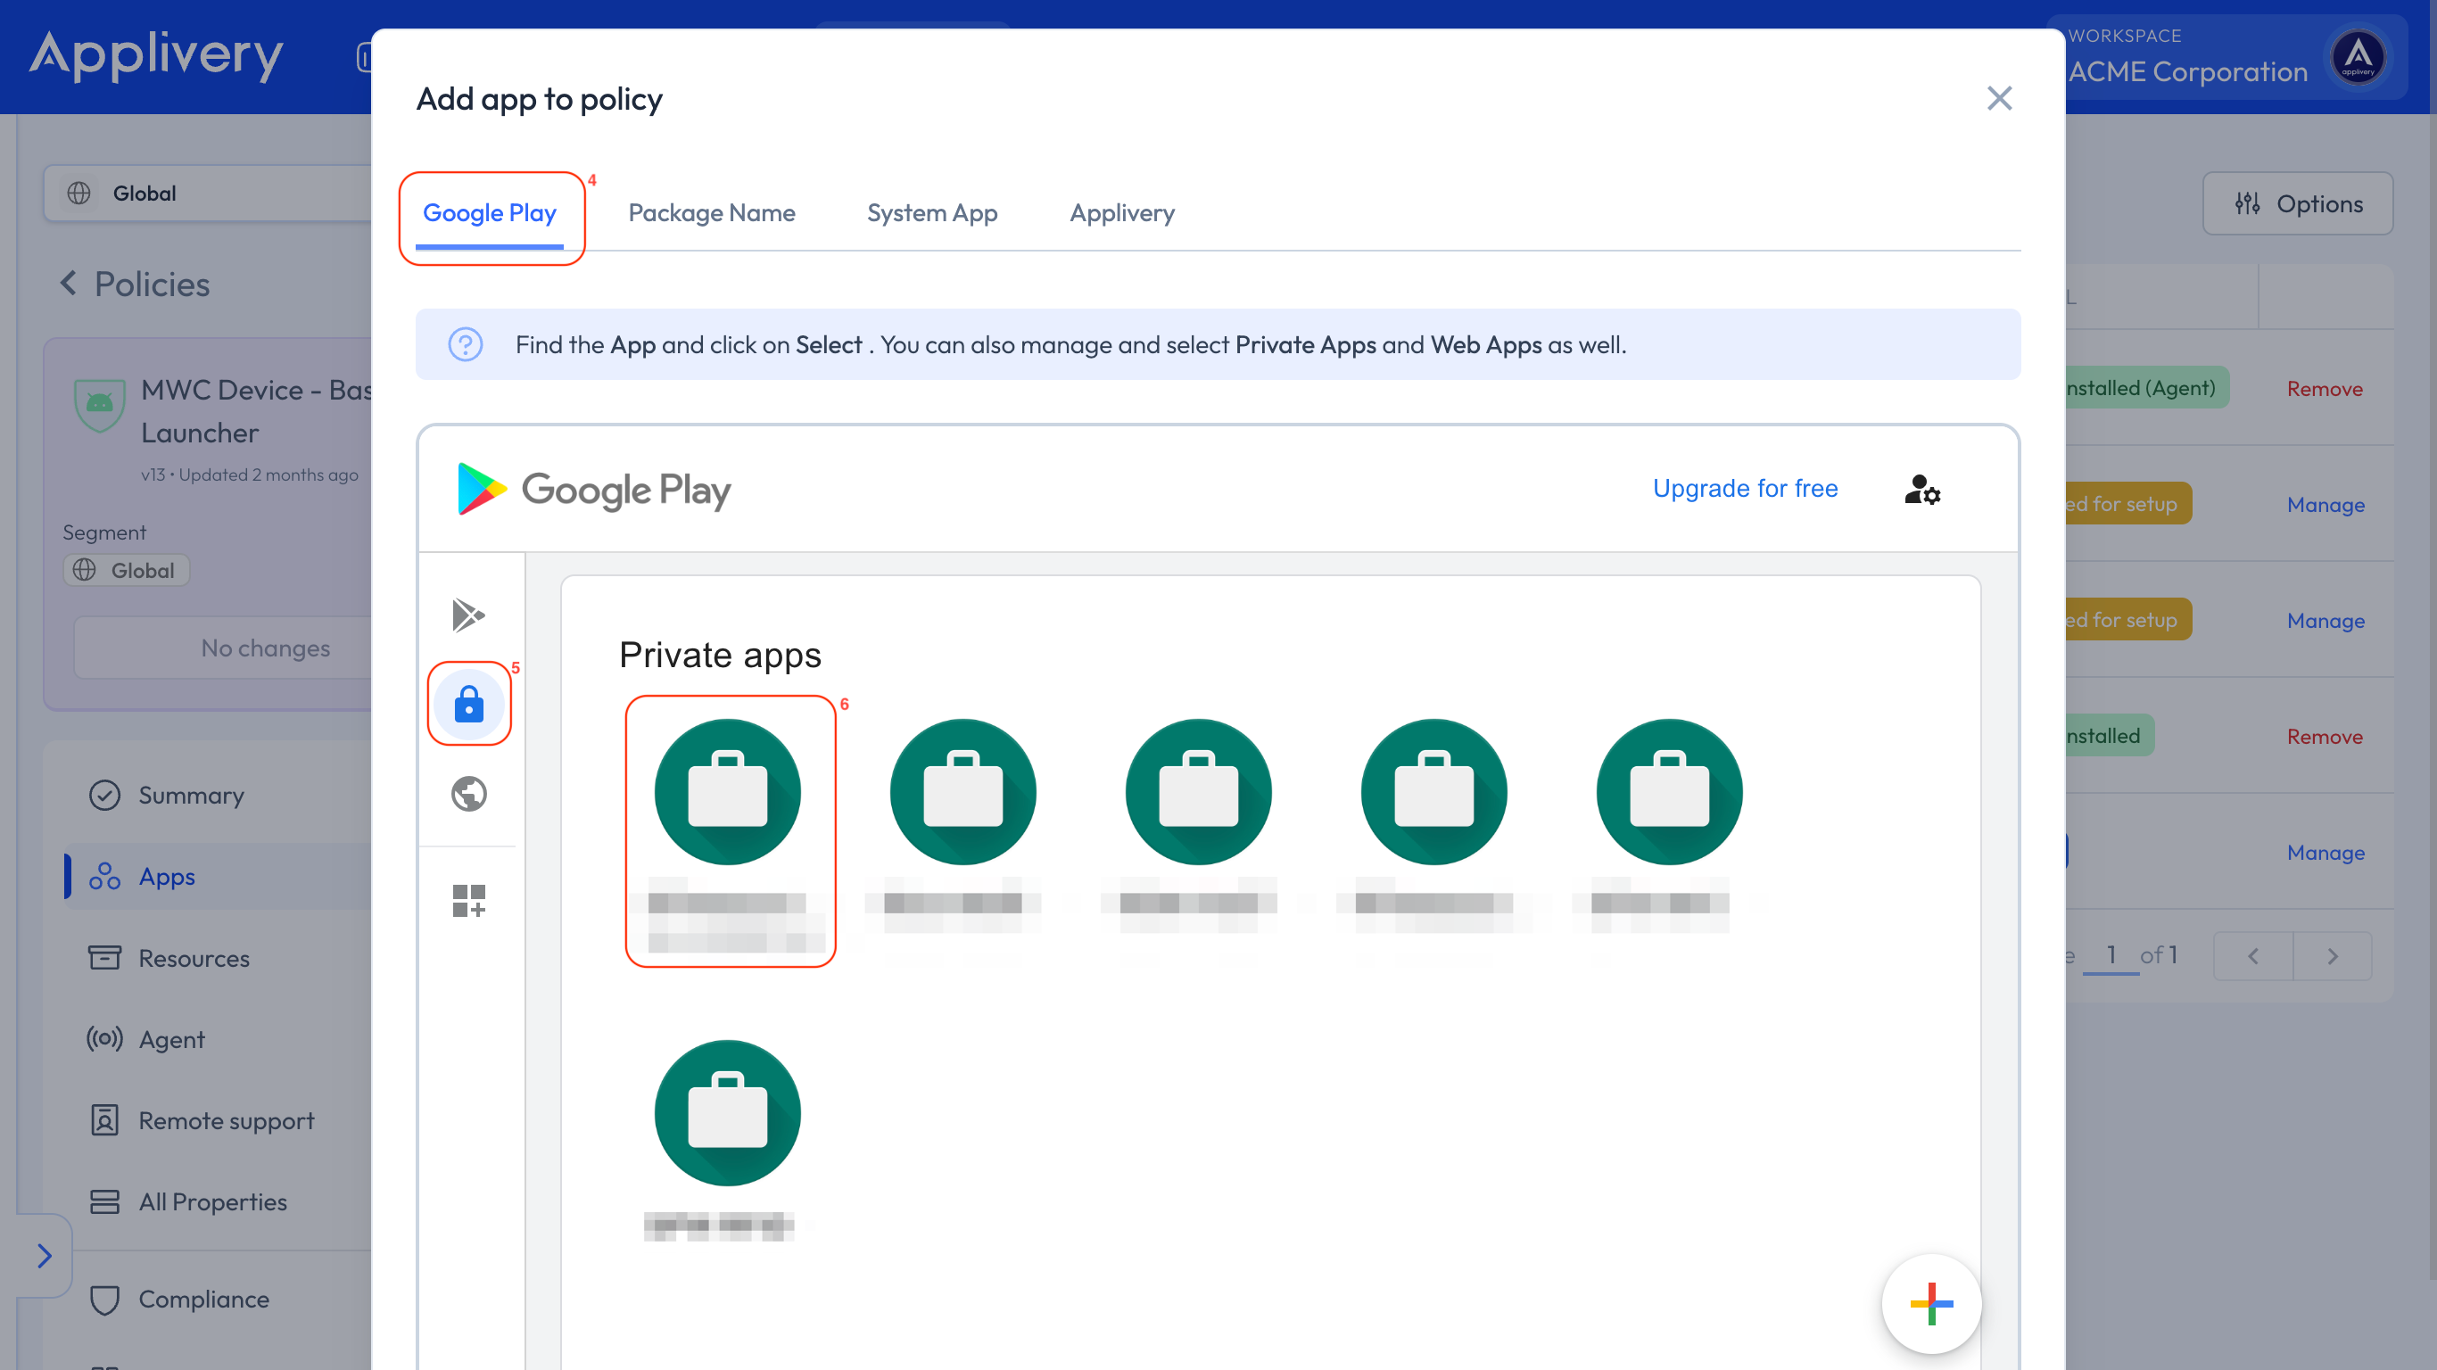Open the Options button

(2297, 203)
